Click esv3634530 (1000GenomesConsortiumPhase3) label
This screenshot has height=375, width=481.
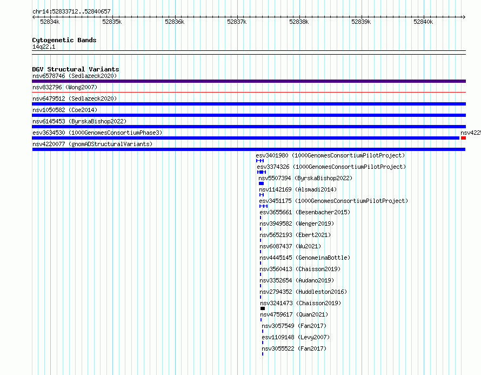97,133
